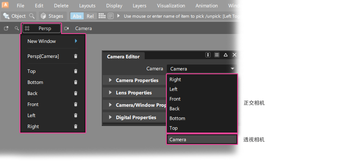Click the prompt history lines icon
Image resolution: width=354 pixels, height=167 pixels.
click(x=110, y=16)
